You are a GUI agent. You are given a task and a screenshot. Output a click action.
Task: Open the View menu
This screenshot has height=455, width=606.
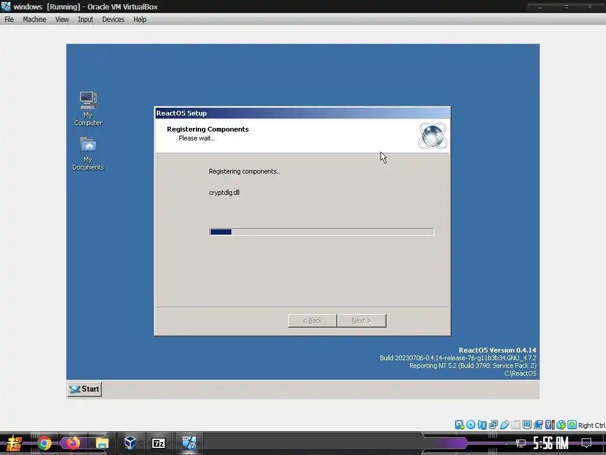[x=62, y=20]
